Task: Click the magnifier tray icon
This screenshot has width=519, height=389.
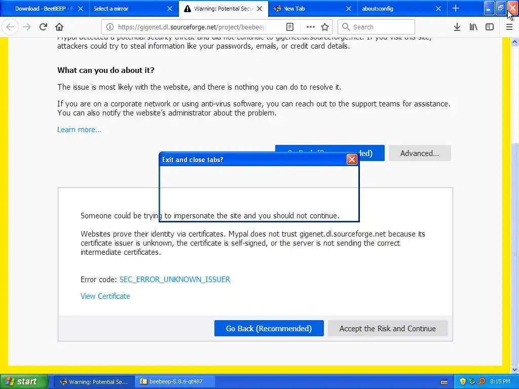Action: point(481,381)
